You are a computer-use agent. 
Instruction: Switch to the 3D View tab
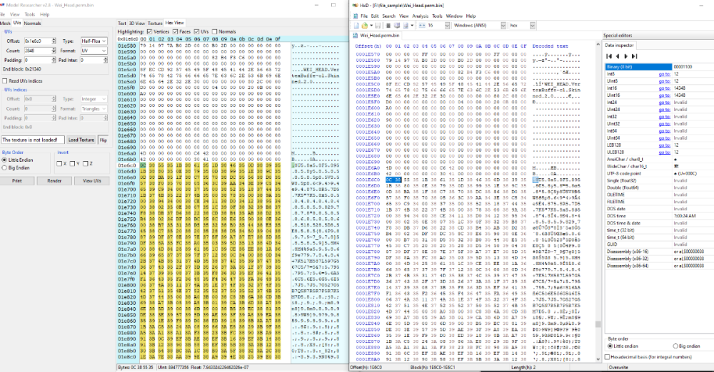[x=136, y=24]
